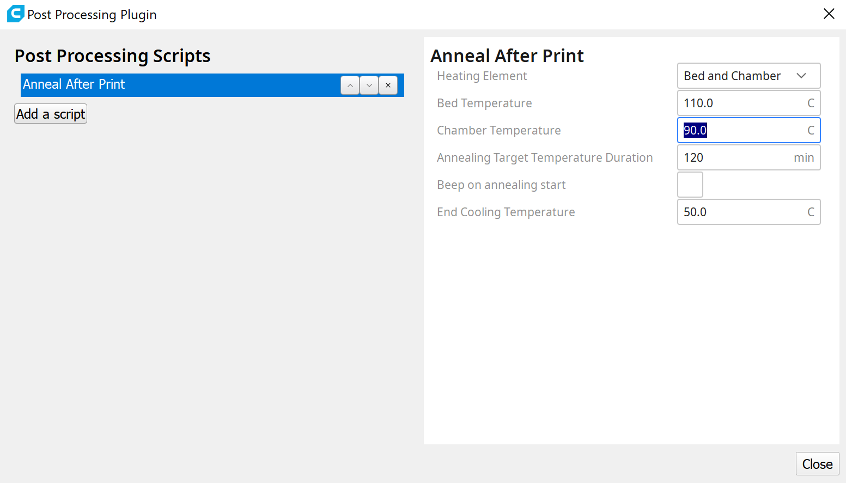The width and height of the screenshot is (846, 483).
Task: Click the down-arrow control on the script entry
Action: point(369,85)
